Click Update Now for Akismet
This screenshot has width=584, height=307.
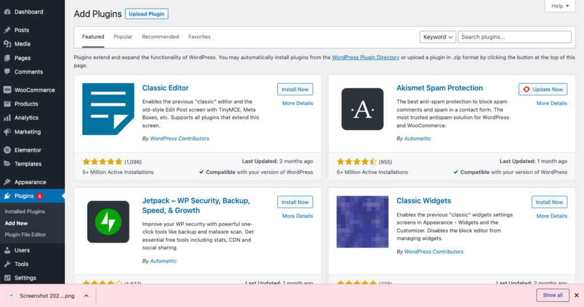coord(543,89)
